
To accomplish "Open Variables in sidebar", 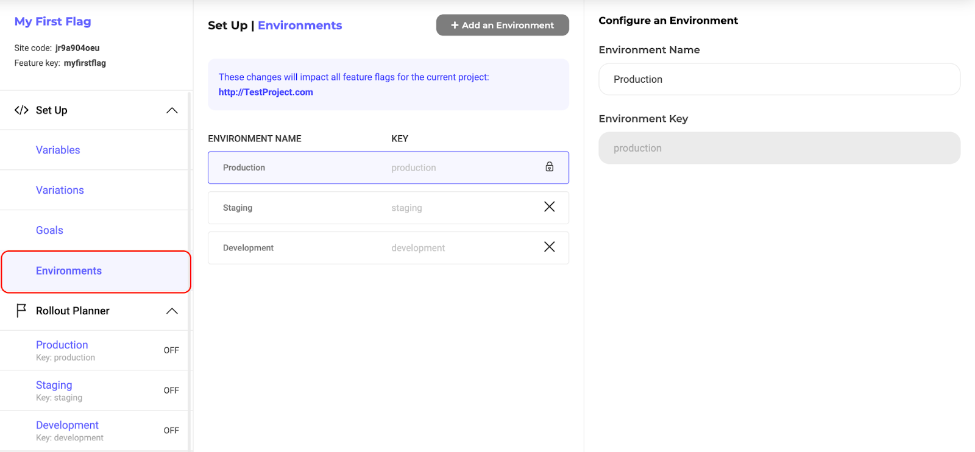I will [x=58, y=150].
